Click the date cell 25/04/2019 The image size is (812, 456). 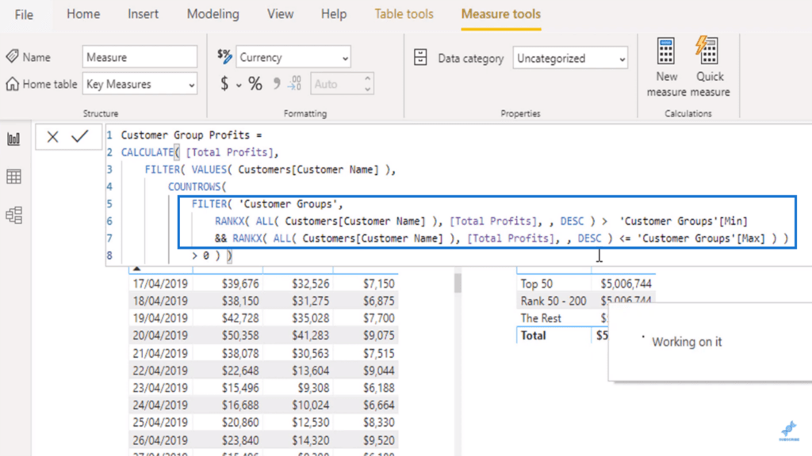click(x=160, y=423)
